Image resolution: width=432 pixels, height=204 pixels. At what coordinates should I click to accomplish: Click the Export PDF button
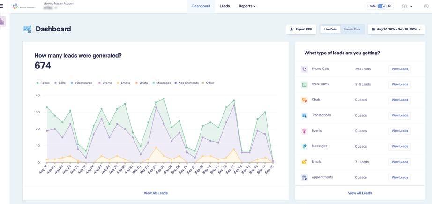[301, 29]
